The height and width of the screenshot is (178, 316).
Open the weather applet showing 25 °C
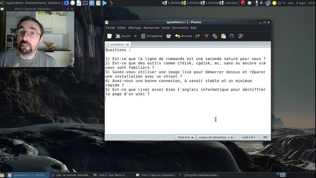tap(279, 3)
